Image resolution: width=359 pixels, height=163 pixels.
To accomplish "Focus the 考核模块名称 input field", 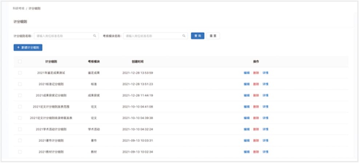I will [153, 36].
